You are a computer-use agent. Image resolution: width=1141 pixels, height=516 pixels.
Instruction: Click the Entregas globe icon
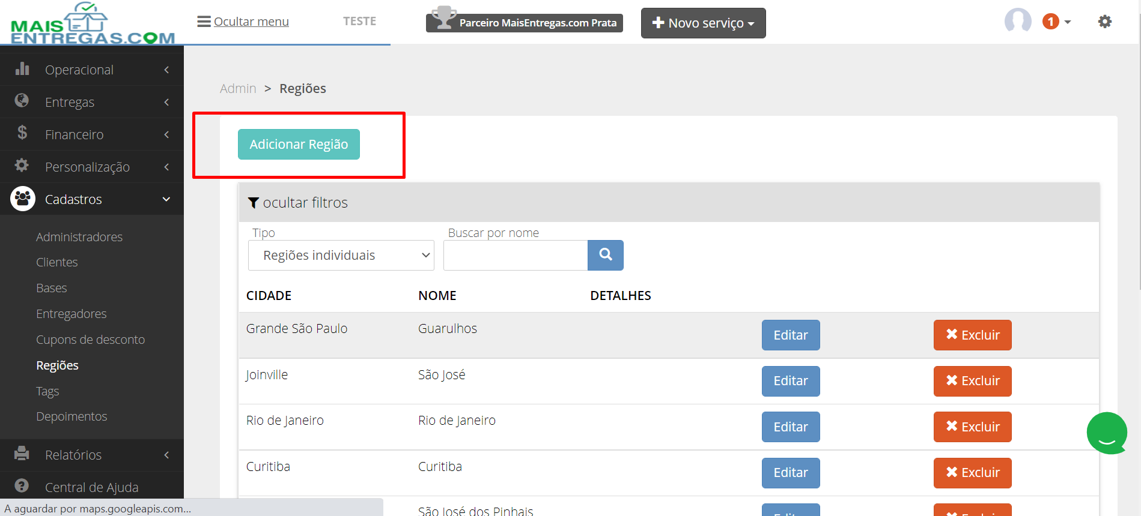coord(22,101)
